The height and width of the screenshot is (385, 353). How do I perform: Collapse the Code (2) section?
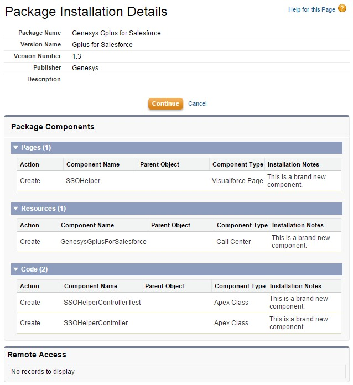16,269
